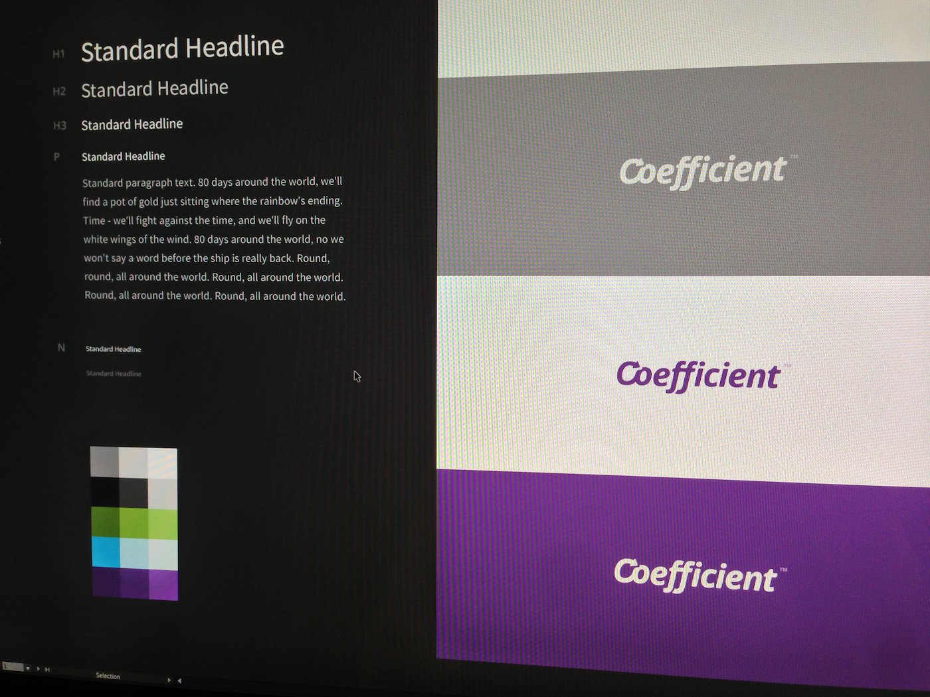930x697 pixels.
Task: Click the H1 style label
Action: (58, 54)
